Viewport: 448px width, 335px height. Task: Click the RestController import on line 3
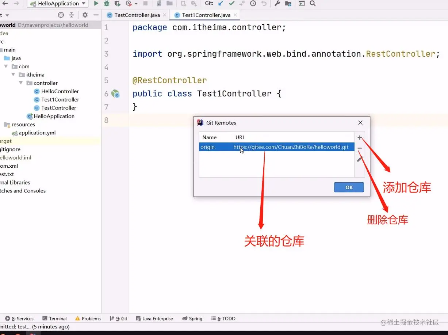[401, 54]
